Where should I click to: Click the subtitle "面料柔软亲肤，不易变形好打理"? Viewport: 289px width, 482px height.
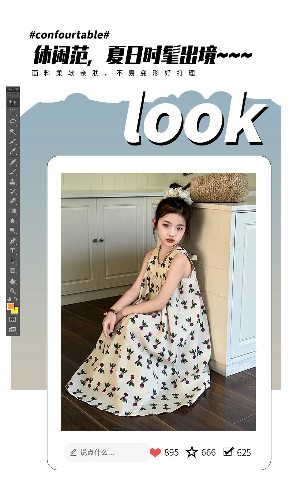(114, 73)
